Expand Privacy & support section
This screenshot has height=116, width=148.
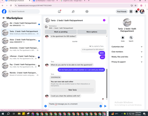[x=127, y=62]
